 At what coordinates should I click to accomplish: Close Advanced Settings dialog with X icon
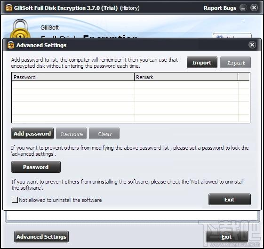click(x=252, y=45)
